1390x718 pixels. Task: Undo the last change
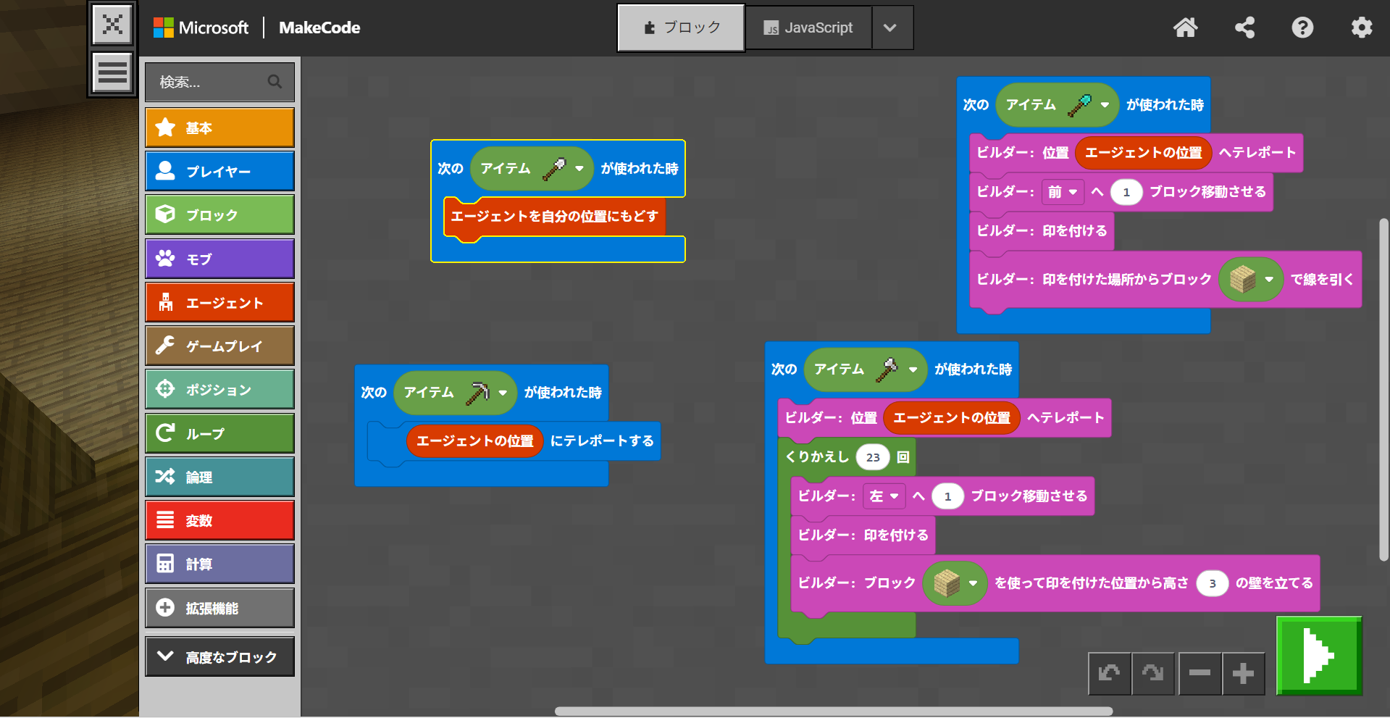[x=1109, y=673]
